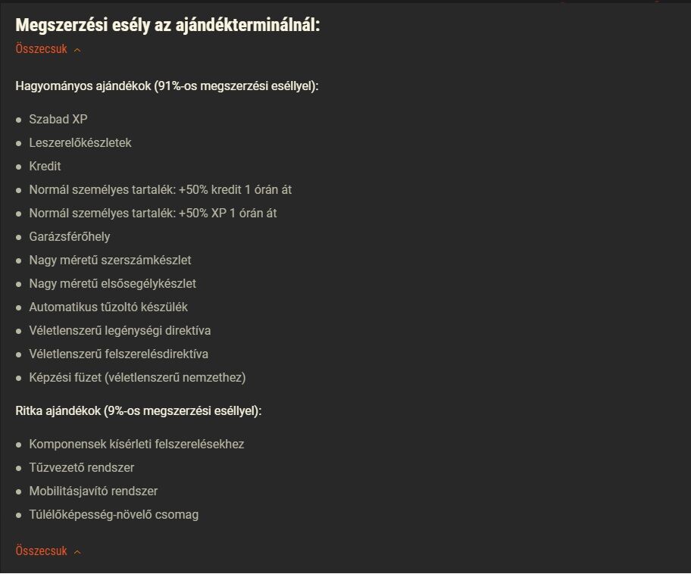
Task: Click "Nagy méretű szerszámkészlet" entry
Action: (110, 260)
